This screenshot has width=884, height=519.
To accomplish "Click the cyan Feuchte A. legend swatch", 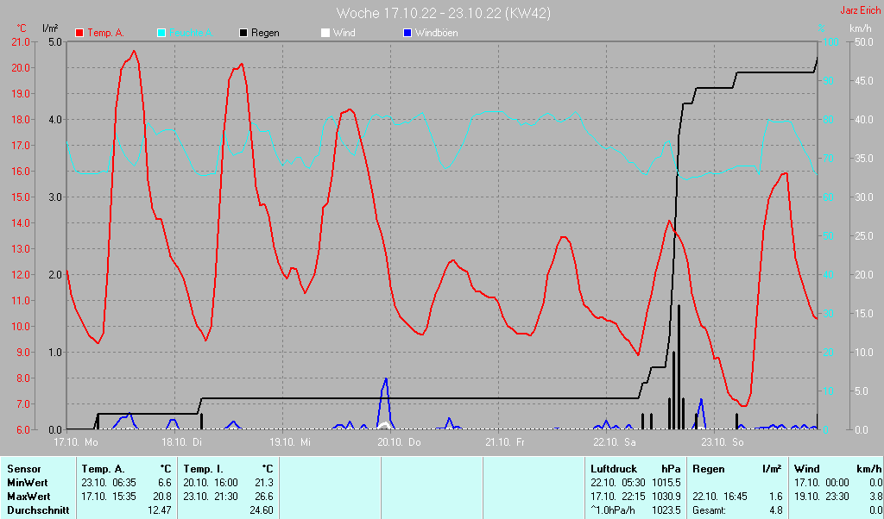I will point(161,33).
